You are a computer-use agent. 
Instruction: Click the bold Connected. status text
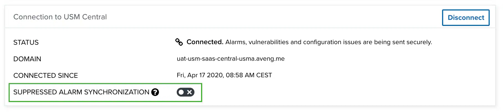pyautogui.click(x=205, y=42)
